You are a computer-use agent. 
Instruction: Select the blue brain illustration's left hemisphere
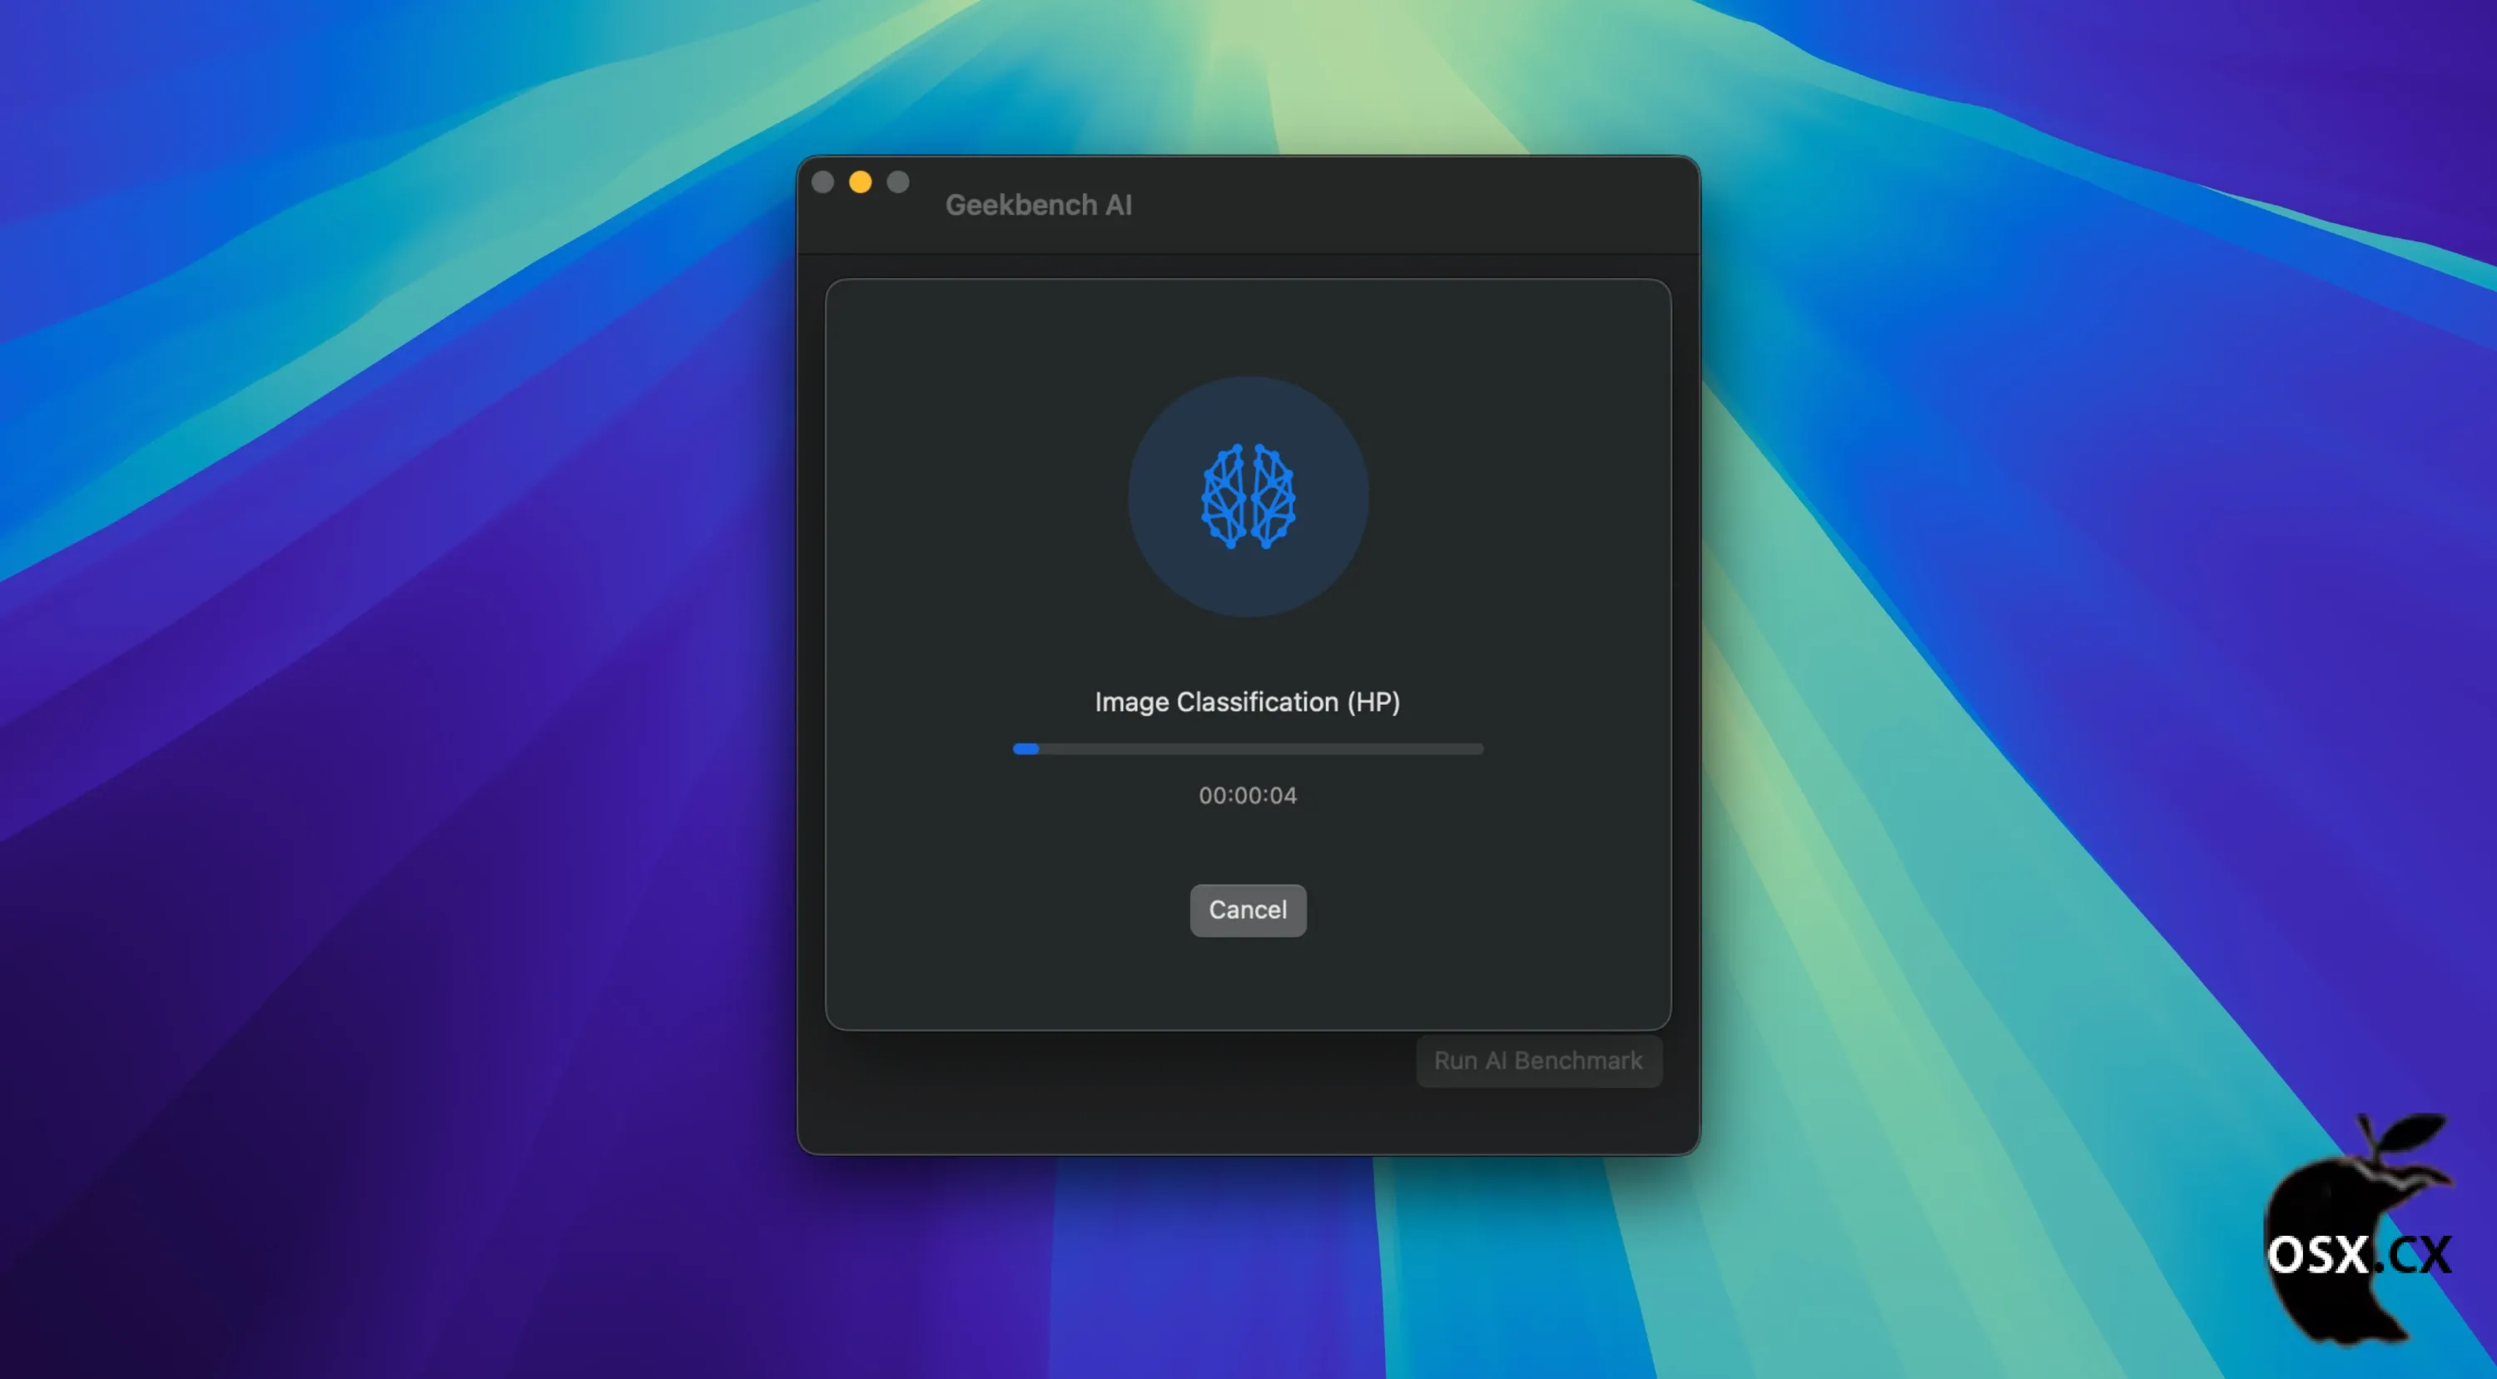click(x=1224, y=496)
